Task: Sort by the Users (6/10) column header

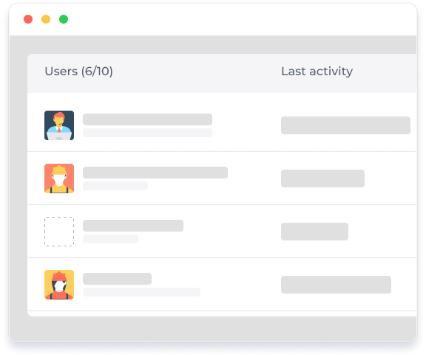Action: click(x=79, y=72)
